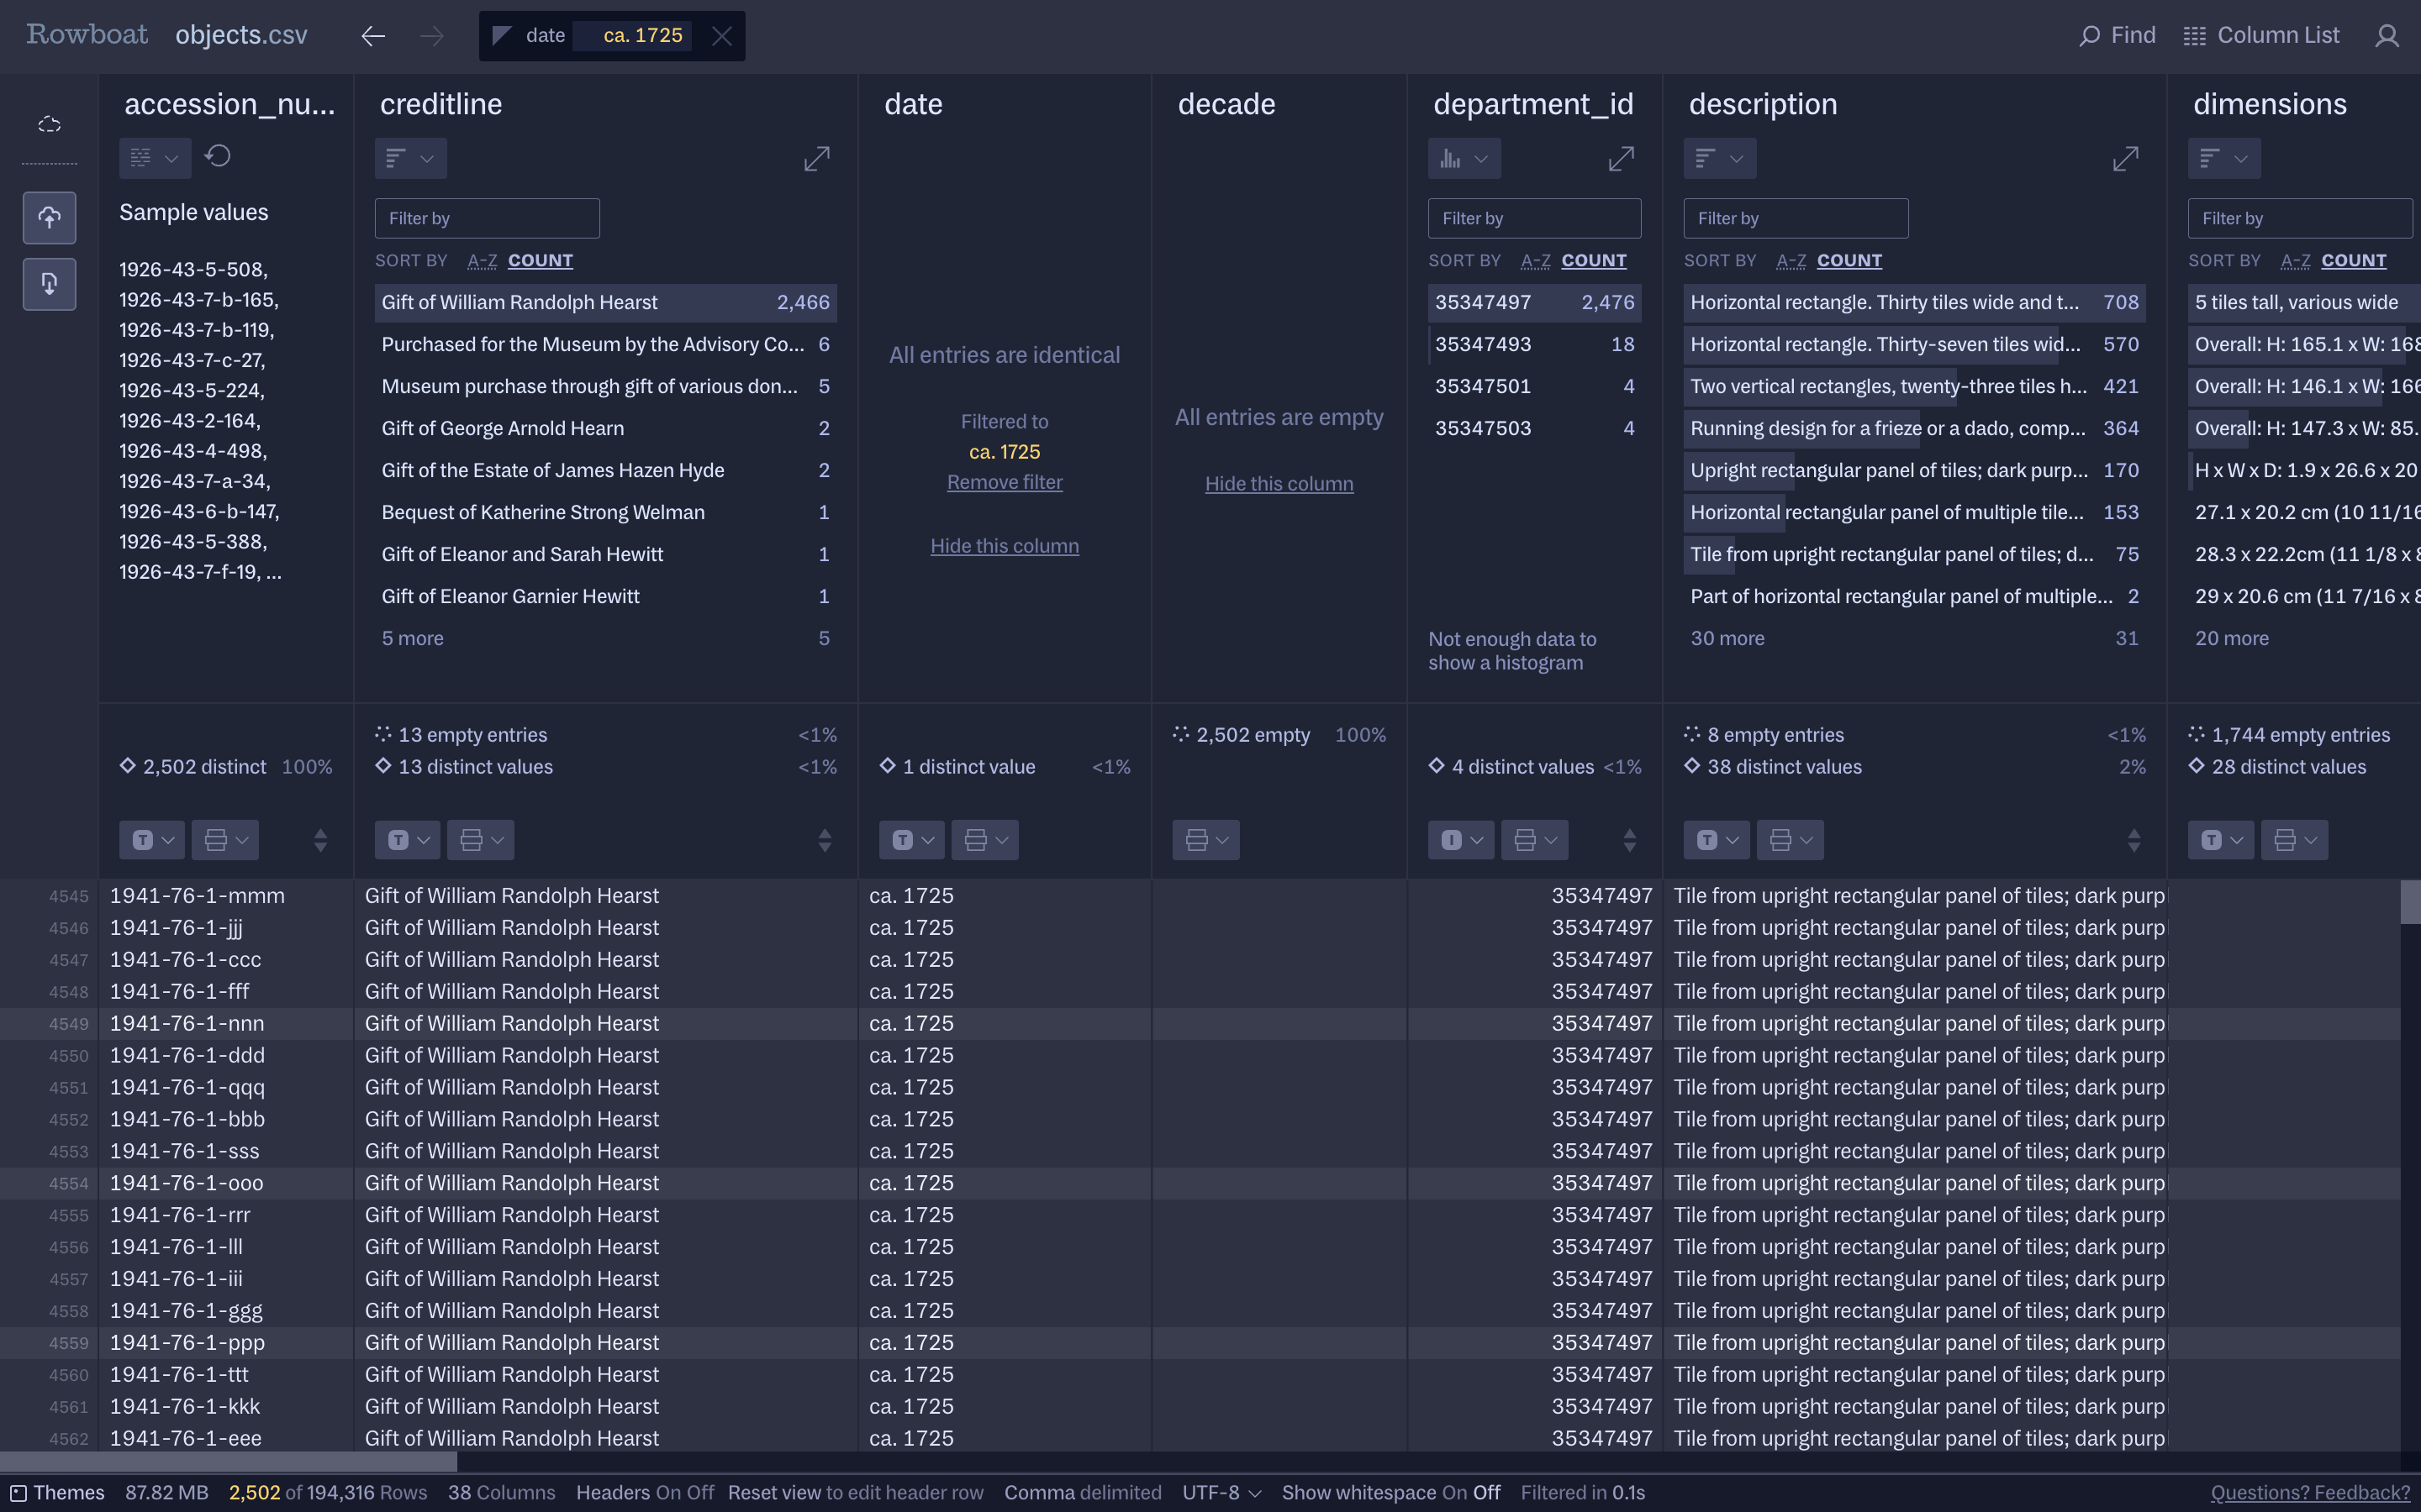Click the download icon in sidebar
The image size is (2421, 1512).
[49, 284]
